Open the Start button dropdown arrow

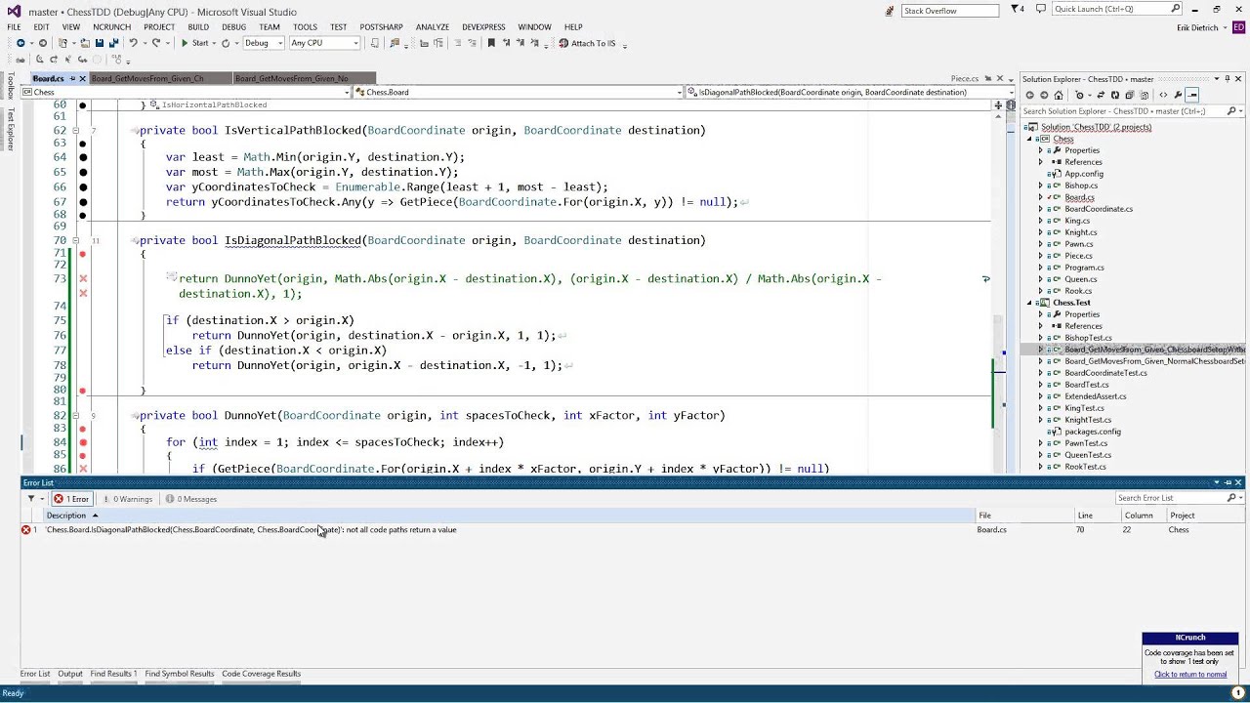coord(214,43)
